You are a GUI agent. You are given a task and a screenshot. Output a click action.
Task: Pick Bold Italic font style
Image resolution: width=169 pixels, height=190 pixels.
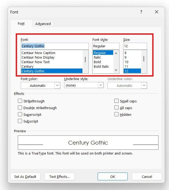103,67
